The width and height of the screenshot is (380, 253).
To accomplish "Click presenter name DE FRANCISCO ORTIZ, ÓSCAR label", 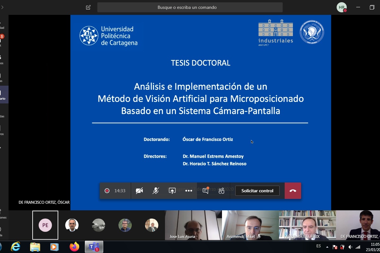I will coord(44,202).
